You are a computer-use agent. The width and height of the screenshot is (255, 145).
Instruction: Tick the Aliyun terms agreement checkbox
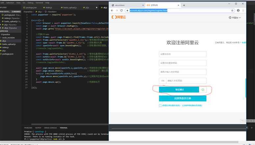[x=160, y=106]
